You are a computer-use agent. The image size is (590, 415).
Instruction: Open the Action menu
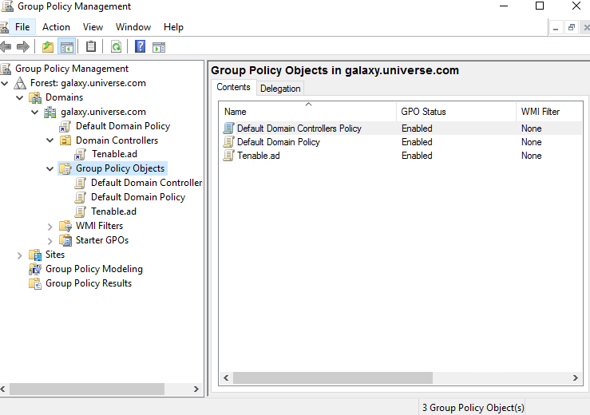(x=56, y=27)
